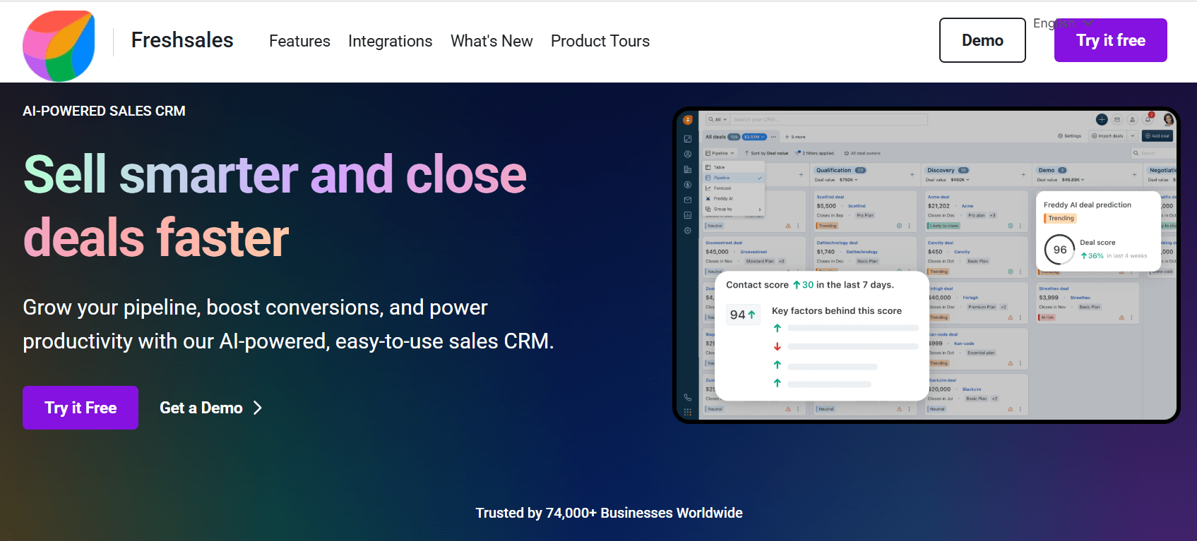Select Freddy AI in the view menu
1197x541 pixels.
pyautogui.click(x=734, y=198)
